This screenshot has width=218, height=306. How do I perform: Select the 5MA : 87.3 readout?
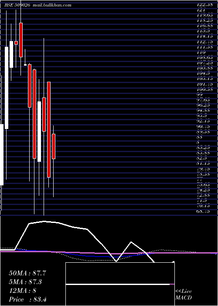click(25, 282)
